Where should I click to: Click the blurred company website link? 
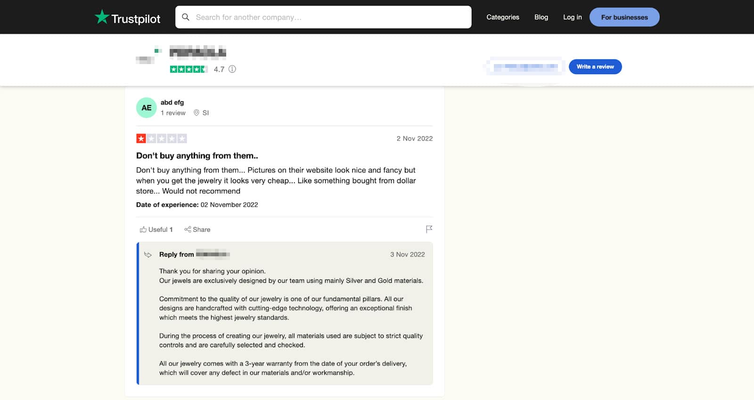525,67
